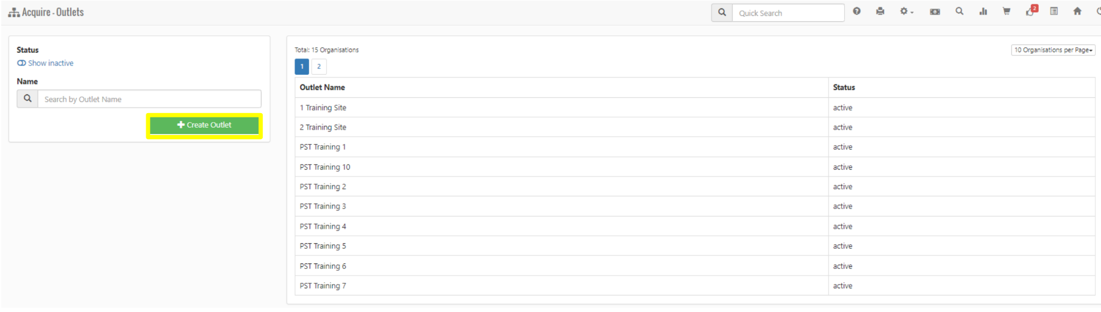Click the Search by Outlet Name field

click(x=149, y=99)
